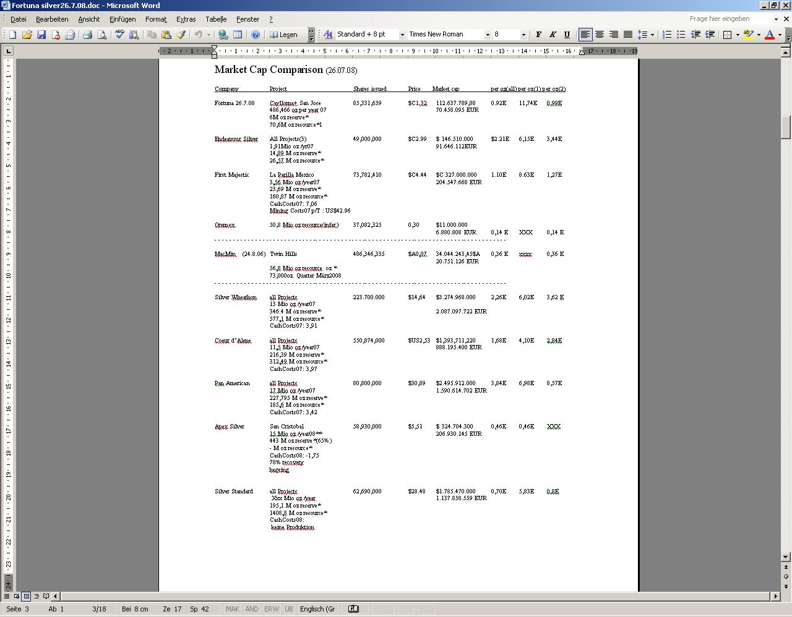Paste from the clipboard

click(166, 35)
